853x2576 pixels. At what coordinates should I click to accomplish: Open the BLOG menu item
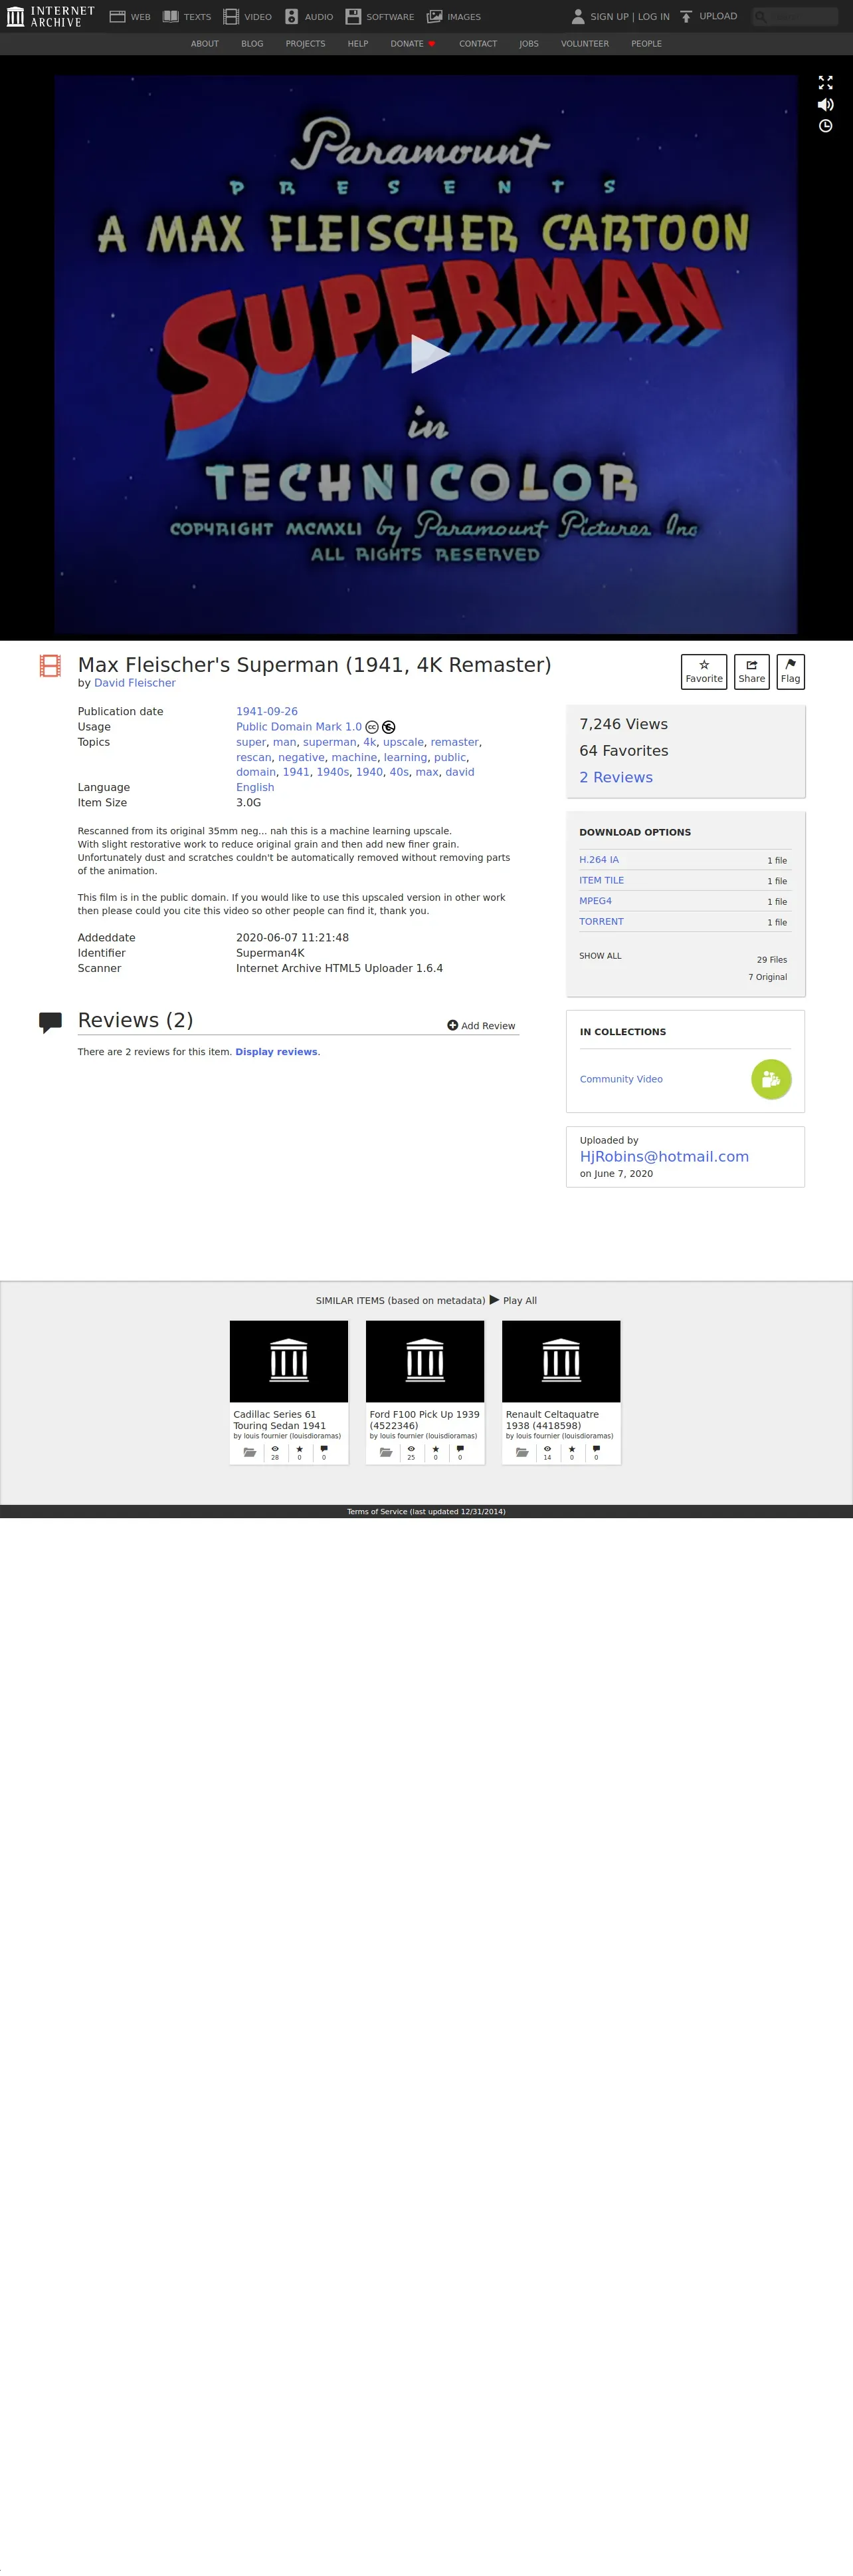[252, 44]
